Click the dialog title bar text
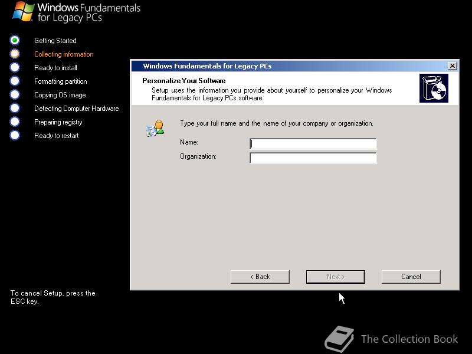Image resolution: width=472 pixels, height=354 pixels. [x=207, y=66]
